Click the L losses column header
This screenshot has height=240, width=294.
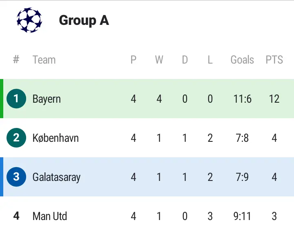coord(210,60)
